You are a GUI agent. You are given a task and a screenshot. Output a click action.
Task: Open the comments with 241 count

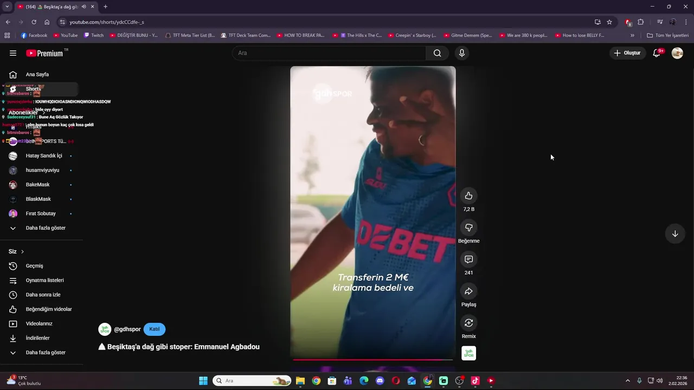tap(469, 259)
